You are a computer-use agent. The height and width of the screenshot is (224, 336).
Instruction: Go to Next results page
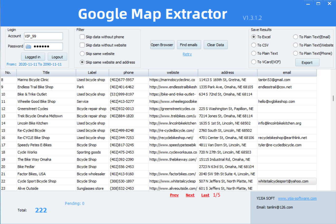pos(190,195)
